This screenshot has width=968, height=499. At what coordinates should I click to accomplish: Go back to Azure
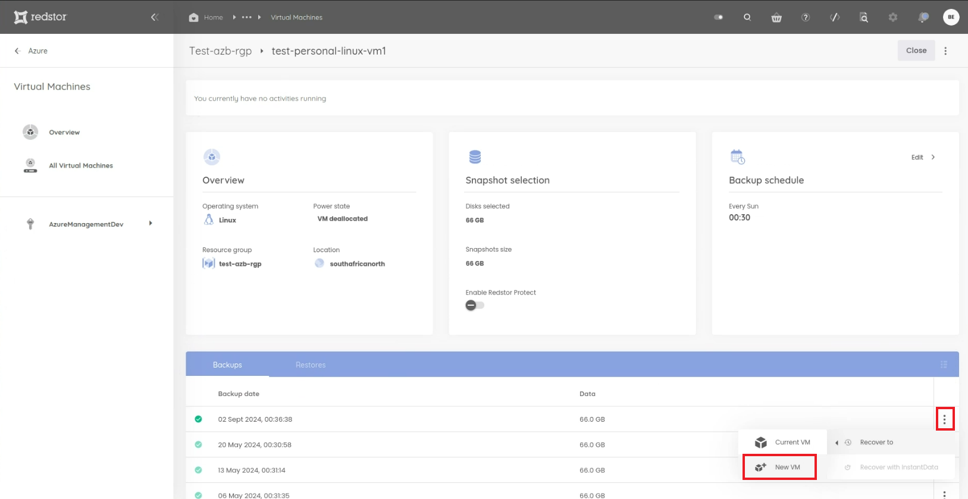click(31, 51)
